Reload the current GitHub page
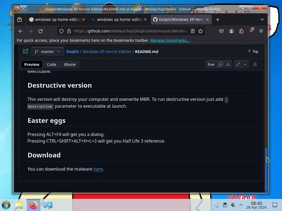This screenshot has height=211, width=282. (41, 31)
